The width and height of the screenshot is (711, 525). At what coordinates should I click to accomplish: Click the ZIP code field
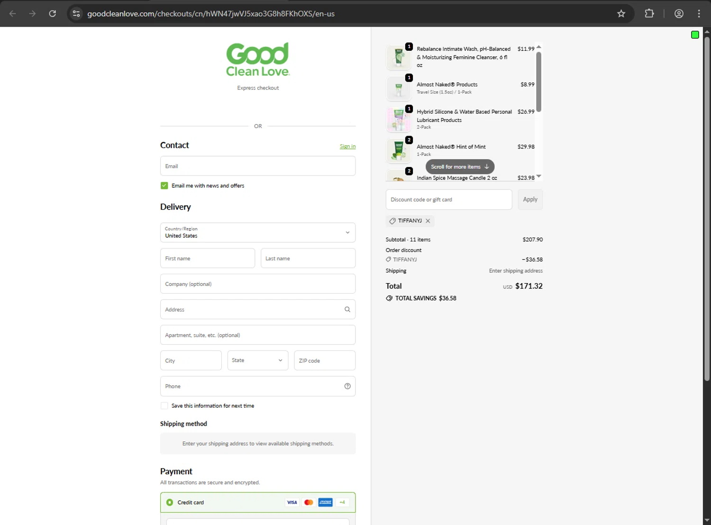(x=325, y=360)
